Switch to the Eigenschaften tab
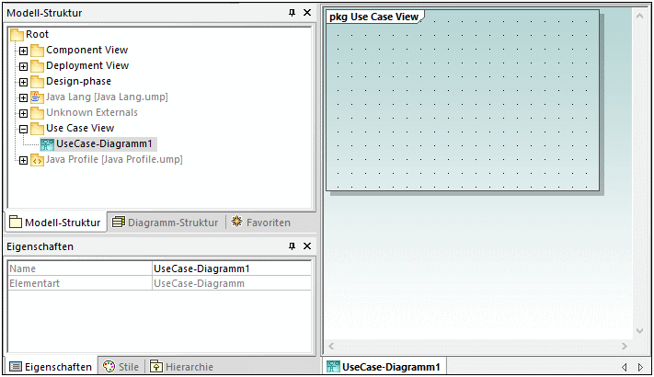This screenshot has width=654, height=377. (x=51, y=367)
